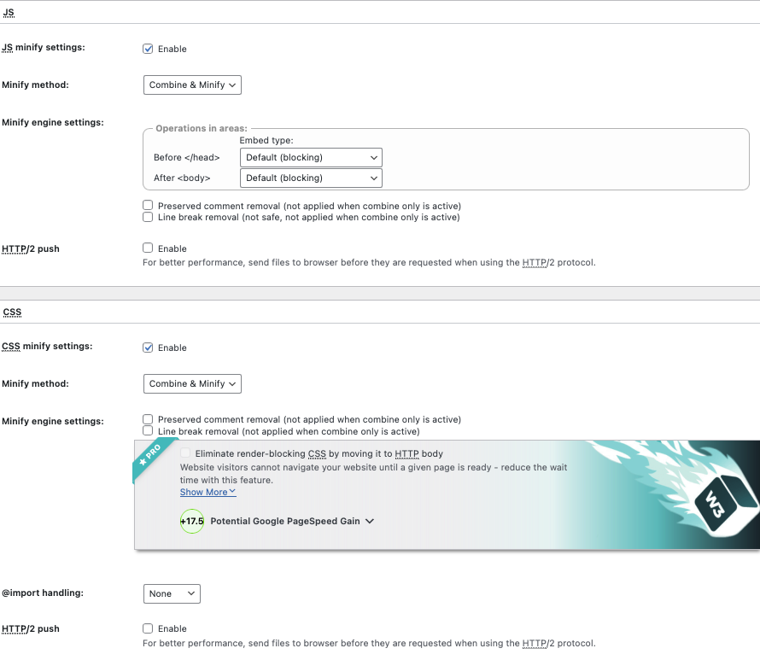Toggle the CSS minify Enable checkbox
The width and height of the screenshot is (760, 660).
148,348
